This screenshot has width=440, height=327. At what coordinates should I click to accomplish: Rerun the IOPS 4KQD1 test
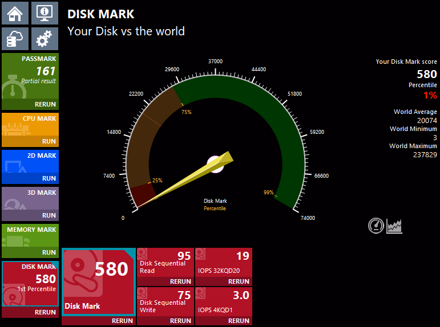point(239,321)
